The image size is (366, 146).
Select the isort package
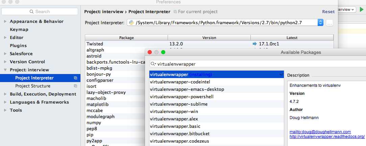click(91, 86)
